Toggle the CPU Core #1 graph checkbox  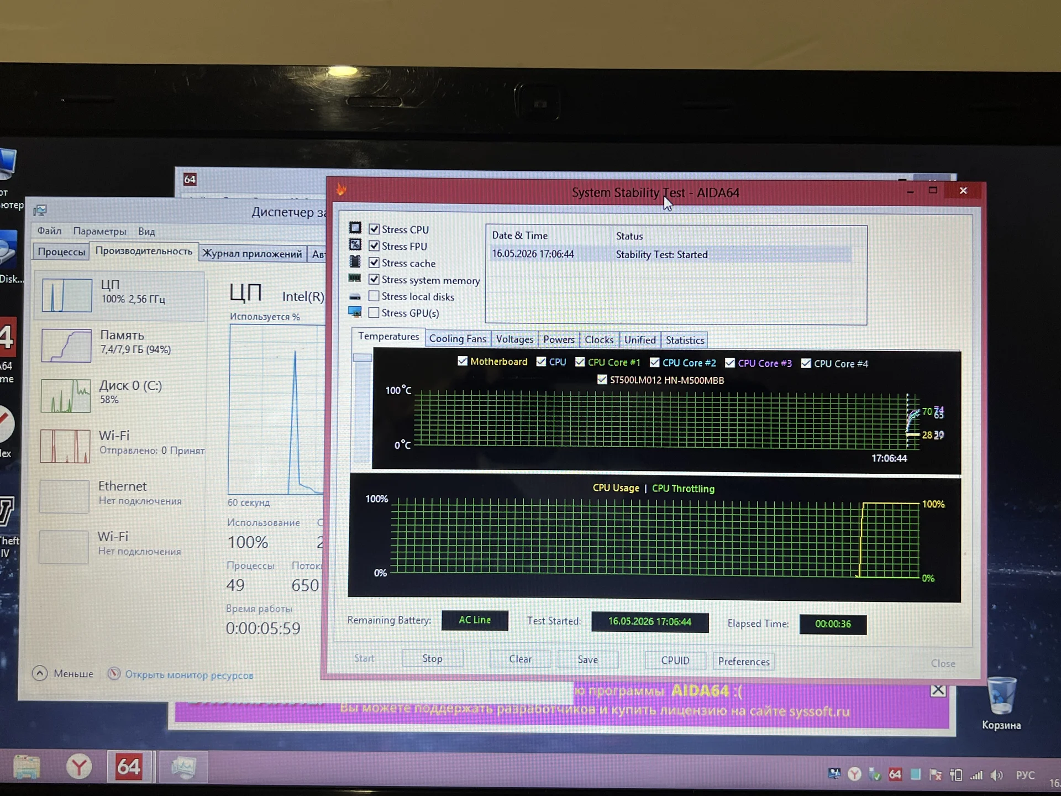click(580, 362)
